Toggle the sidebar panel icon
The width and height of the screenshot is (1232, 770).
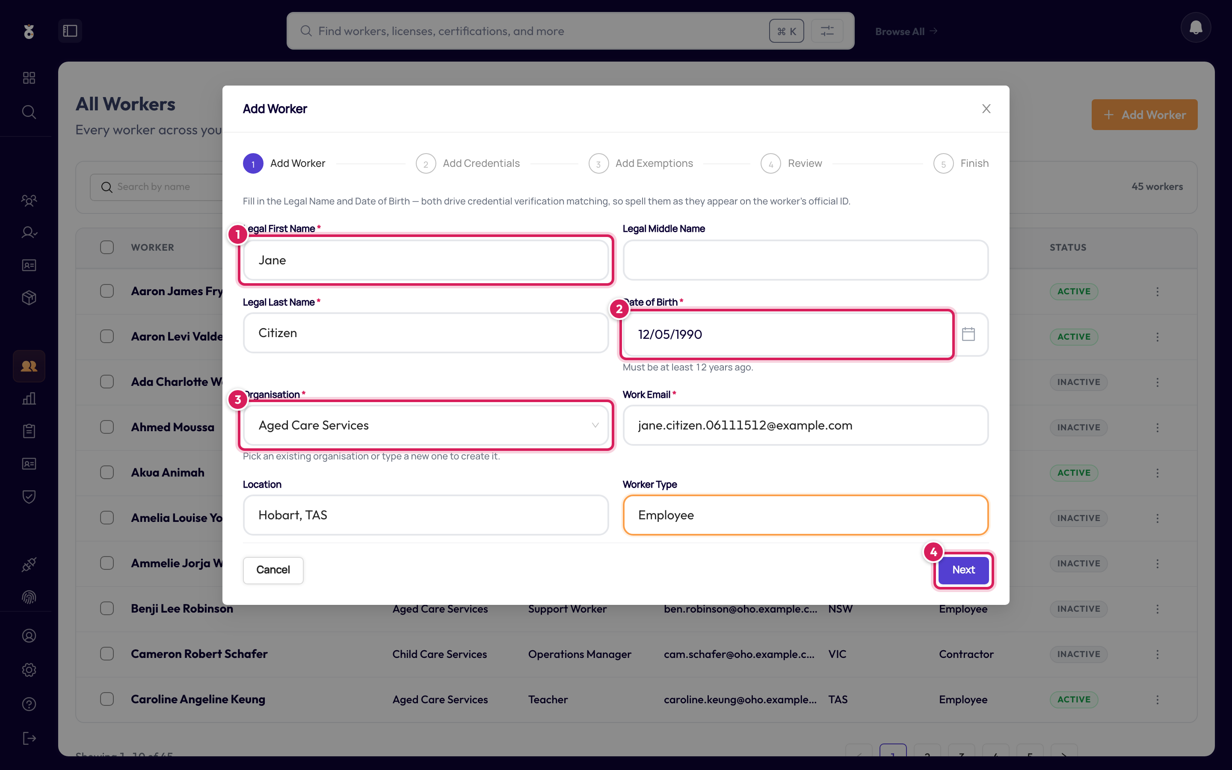click(70, 31)
